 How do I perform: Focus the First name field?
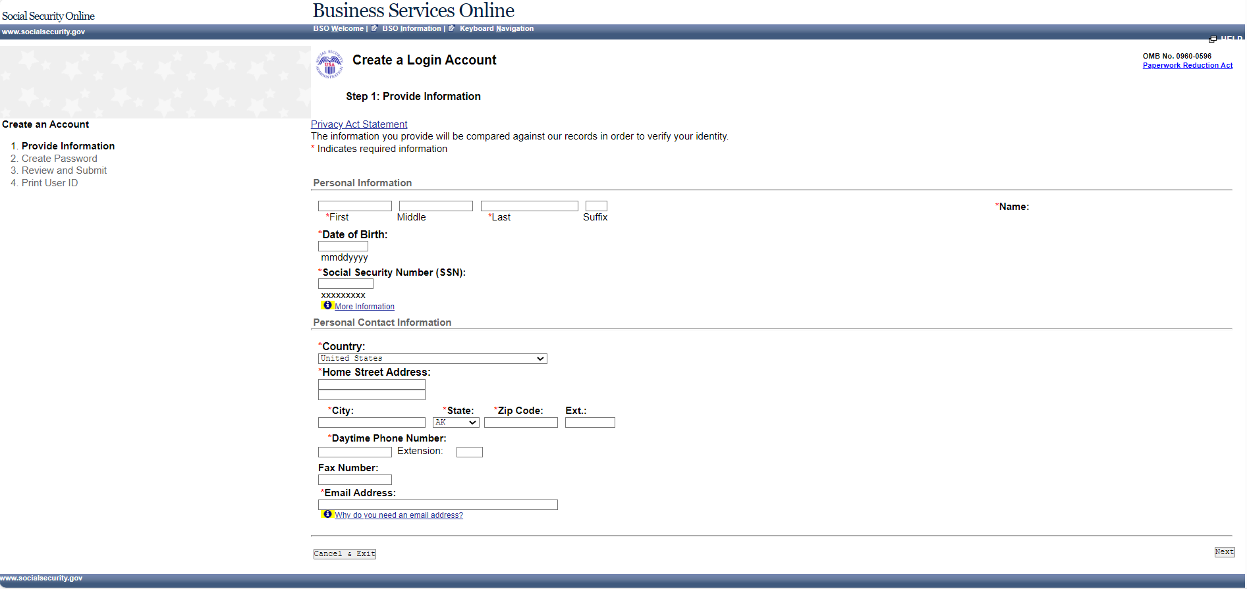355,206
